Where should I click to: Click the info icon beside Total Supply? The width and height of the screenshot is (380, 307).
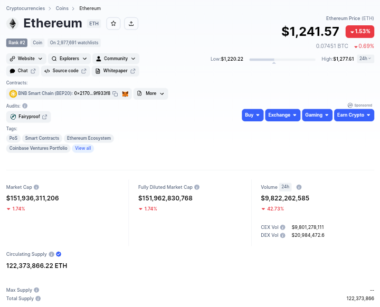[x=38, y=299]
